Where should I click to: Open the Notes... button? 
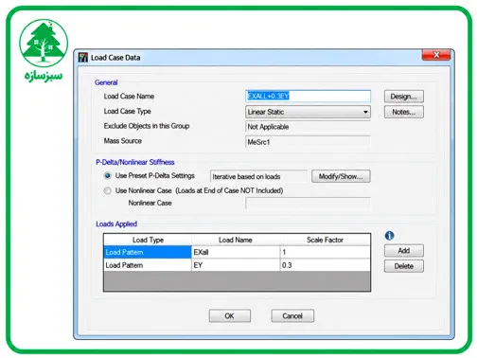pos(404,112)
